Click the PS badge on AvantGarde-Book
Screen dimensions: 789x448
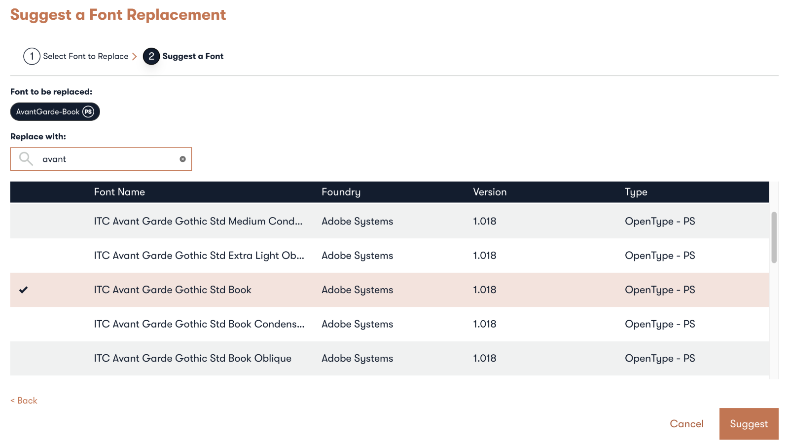[88, 112]
